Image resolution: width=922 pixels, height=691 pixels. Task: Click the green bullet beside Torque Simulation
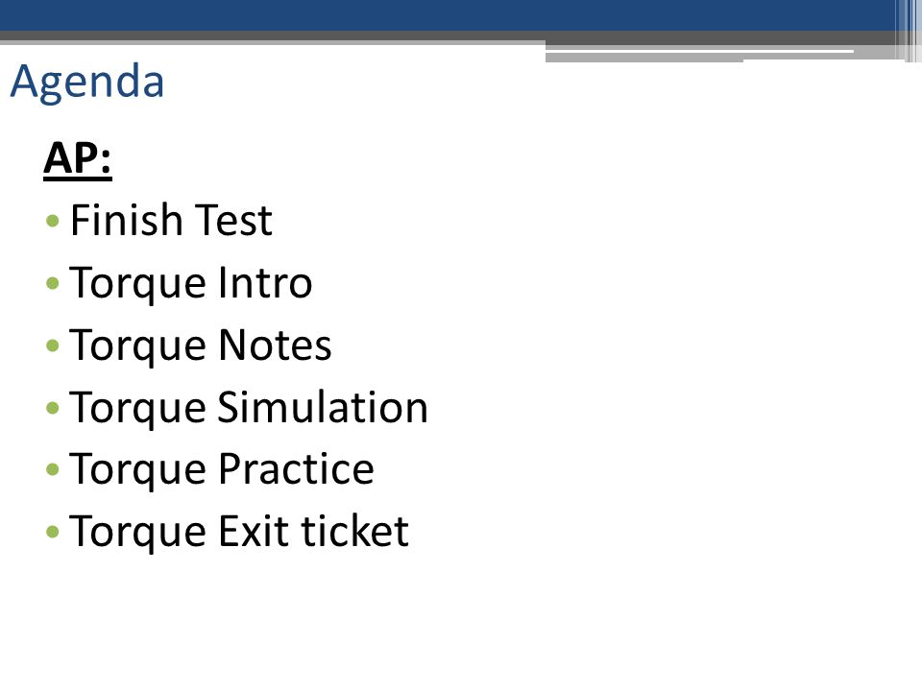point(52,407)
